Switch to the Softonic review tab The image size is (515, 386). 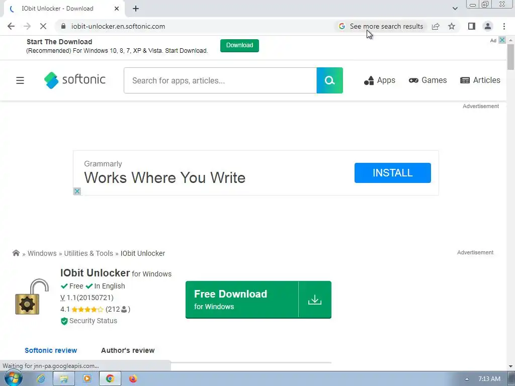point(51,350)
